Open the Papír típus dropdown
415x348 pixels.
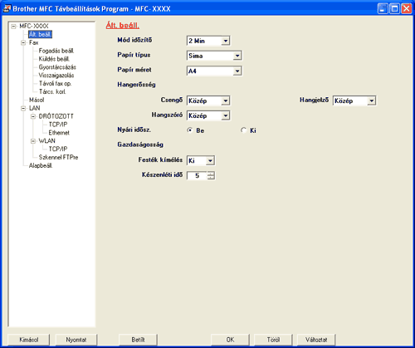point(237,56)
